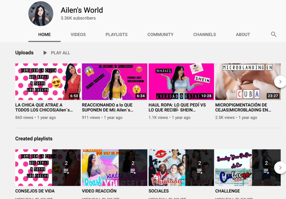The image size is (286, 199).
Task: Open the Videos tab
Action: [x=78, y=35]
